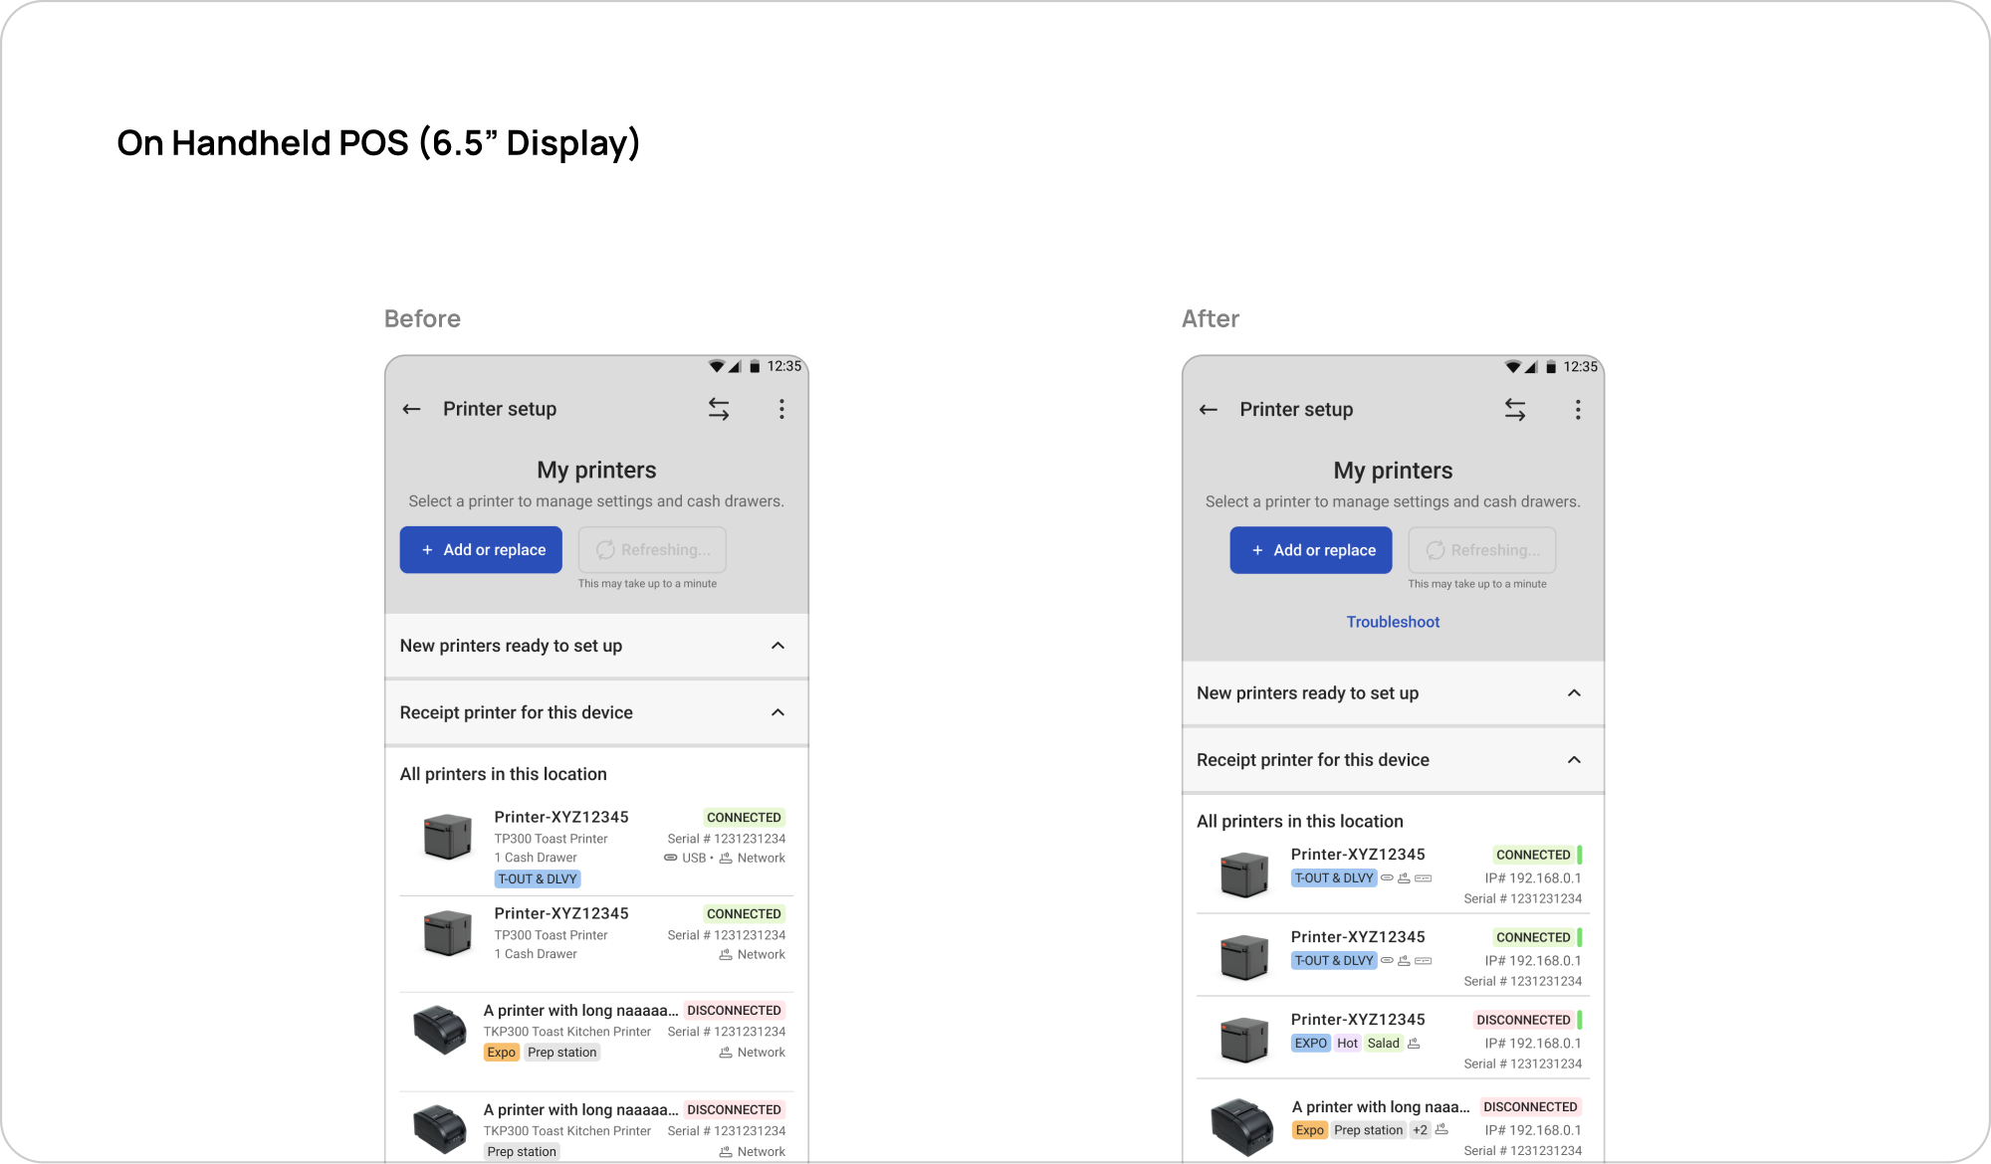Viewport: 1991px width, 1164px height.
Task: Click the After mockup's disabled Refreshing button
Action: [1482, 550]
